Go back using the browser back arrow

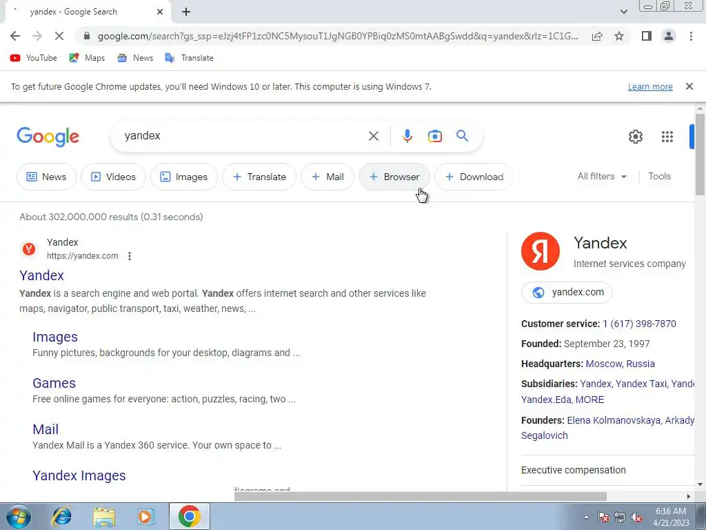coord(15,36)
